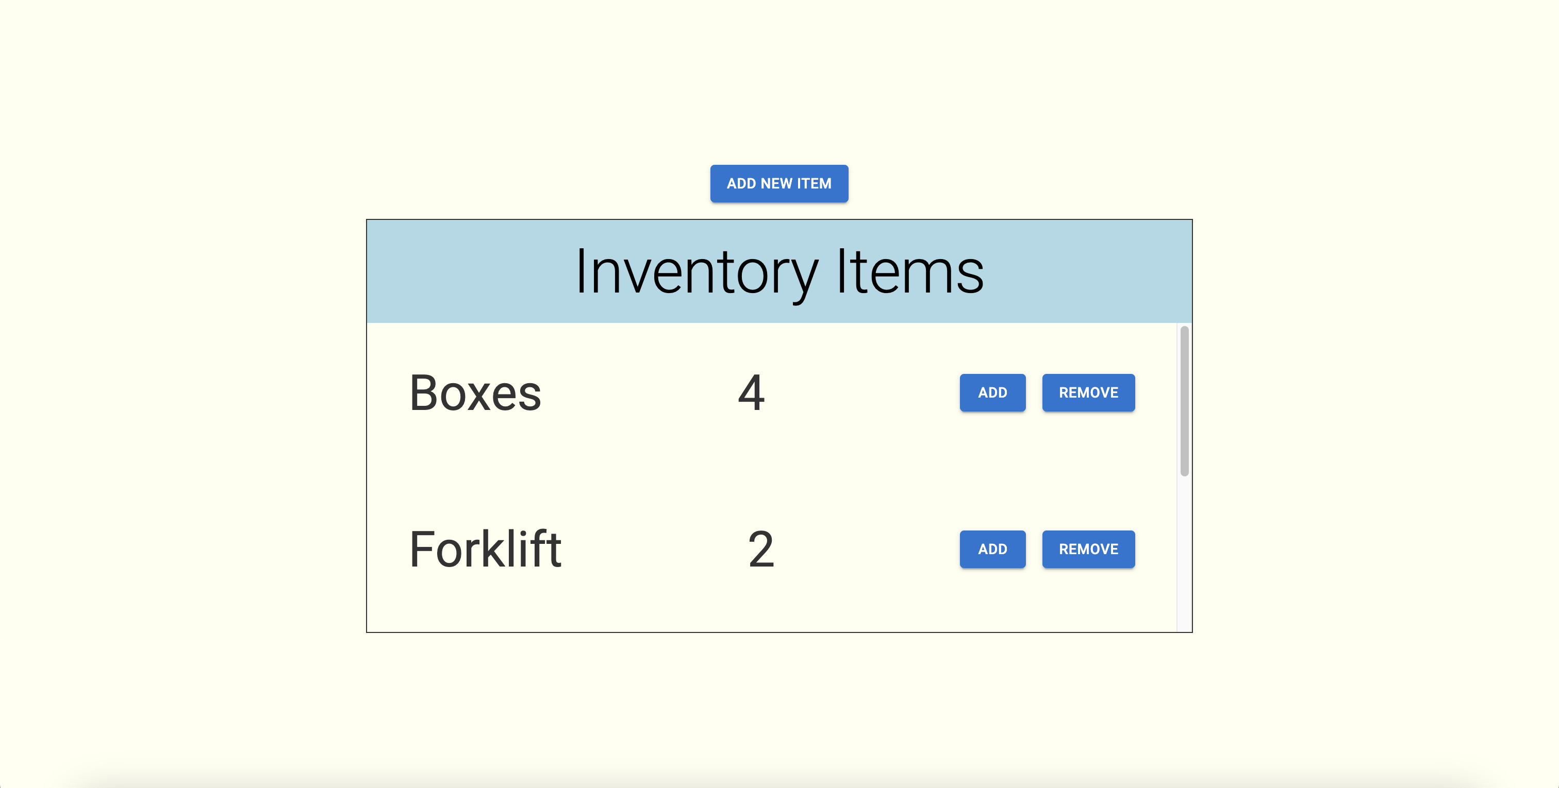
Task: Click the blue header banner right of the title
Action: [x=1089, y=271]
